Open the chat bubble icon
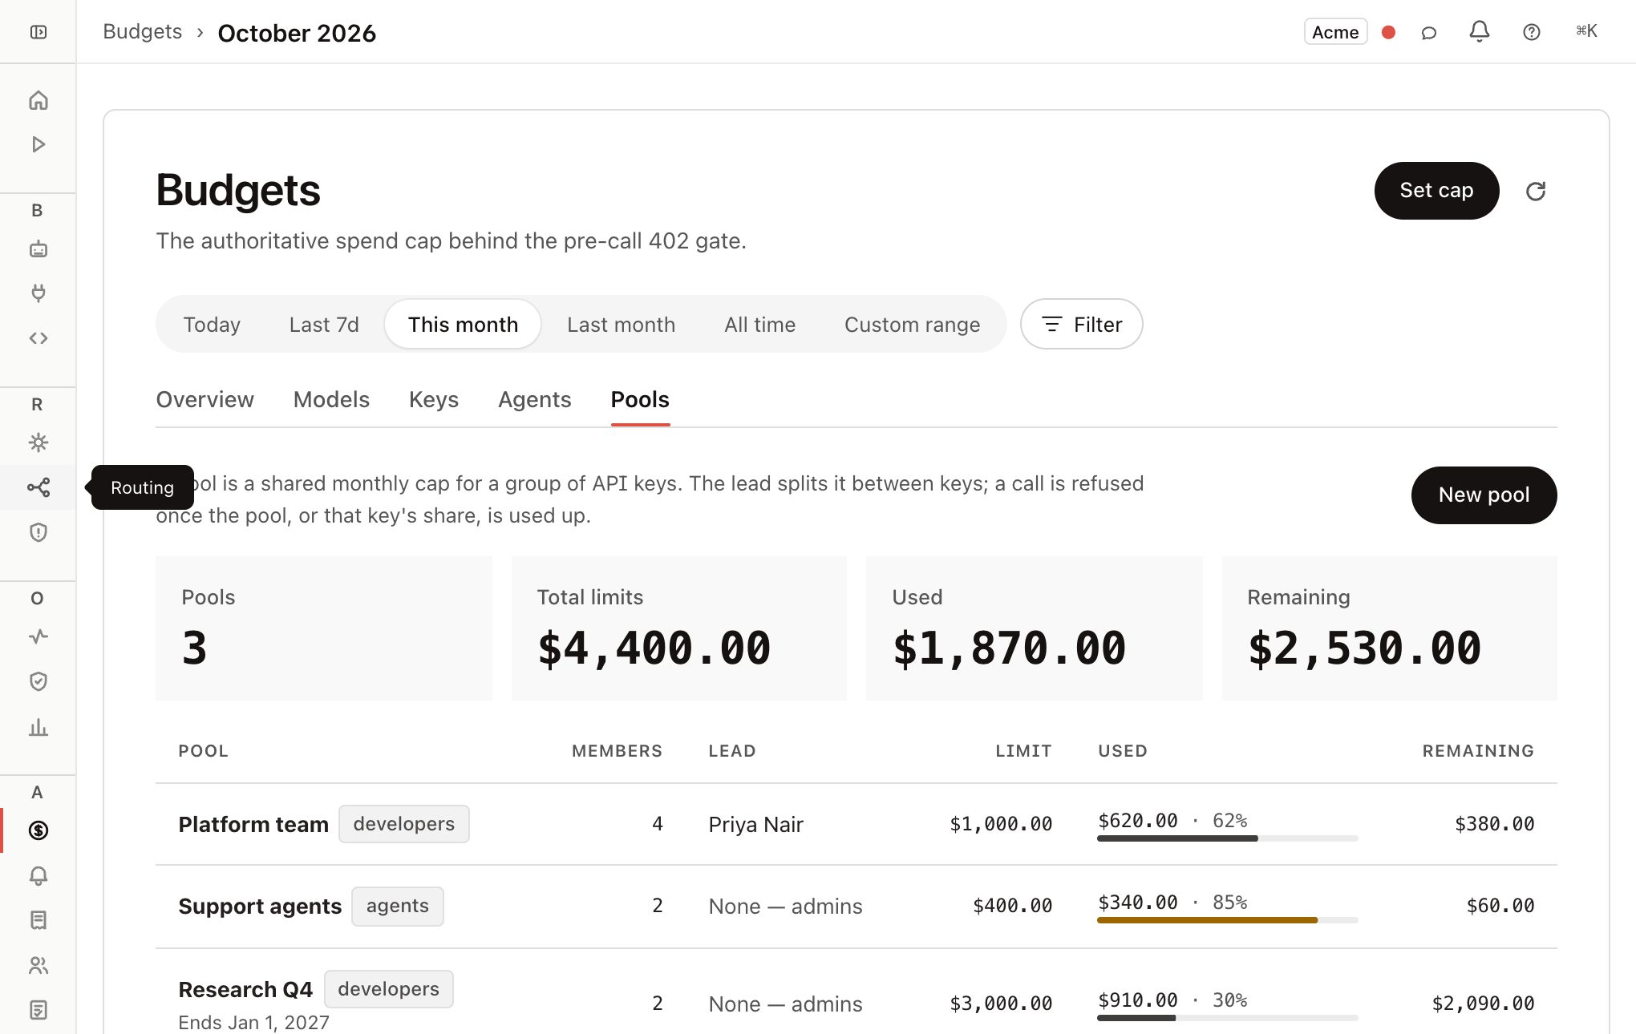Image resolution: width=1636 pixels, height=1034 pixels. 1428,32
